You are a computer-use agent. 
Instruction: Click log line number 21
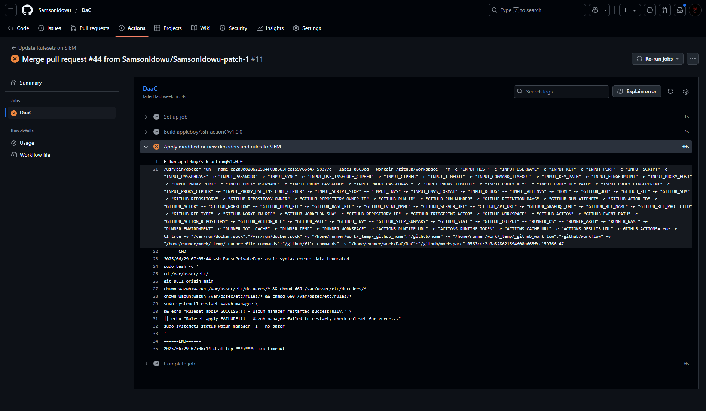tap(156, 169)
